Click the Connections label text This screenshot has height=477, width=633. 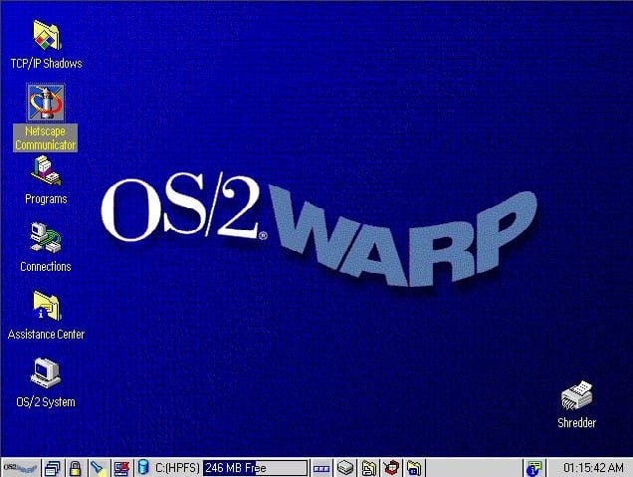[x=46, y=267]
